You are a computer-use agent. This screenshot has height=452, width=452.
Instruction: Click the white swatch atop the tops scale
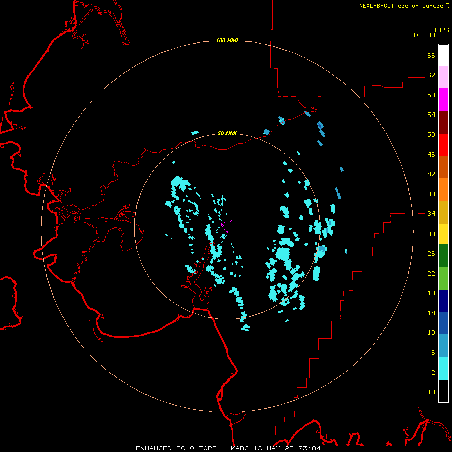pos(443,55)
